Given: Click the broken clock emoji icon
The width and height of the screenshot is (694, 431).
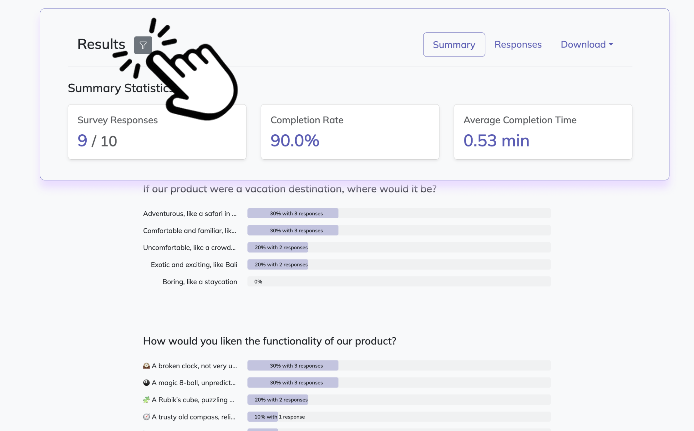Looking at the screenshot, I should [146, 366].
